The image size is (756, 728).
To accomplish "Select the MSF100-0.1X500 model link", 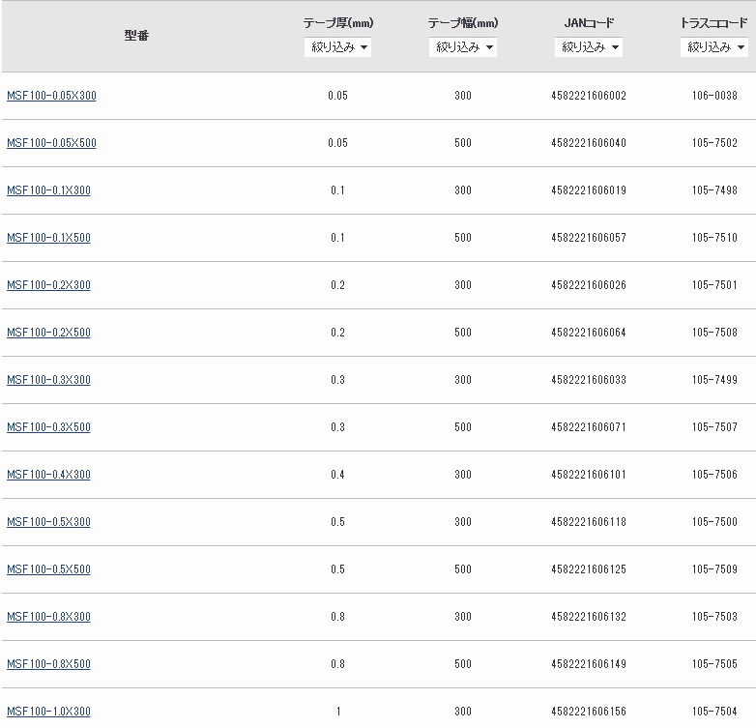I will (48, 238).
